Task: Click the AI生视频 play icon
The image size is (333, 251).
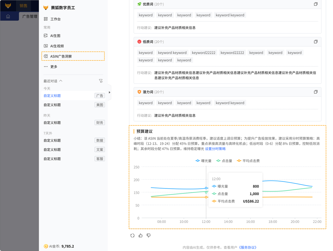Action: click(46, 46)
